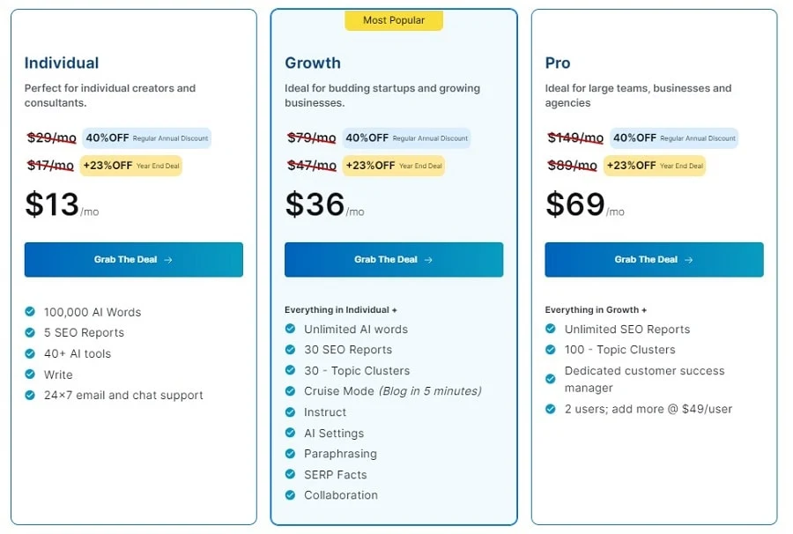Click the Growth plan heading
The height and width of the screenshot is (534, 793).
click(x=313, y=63)
